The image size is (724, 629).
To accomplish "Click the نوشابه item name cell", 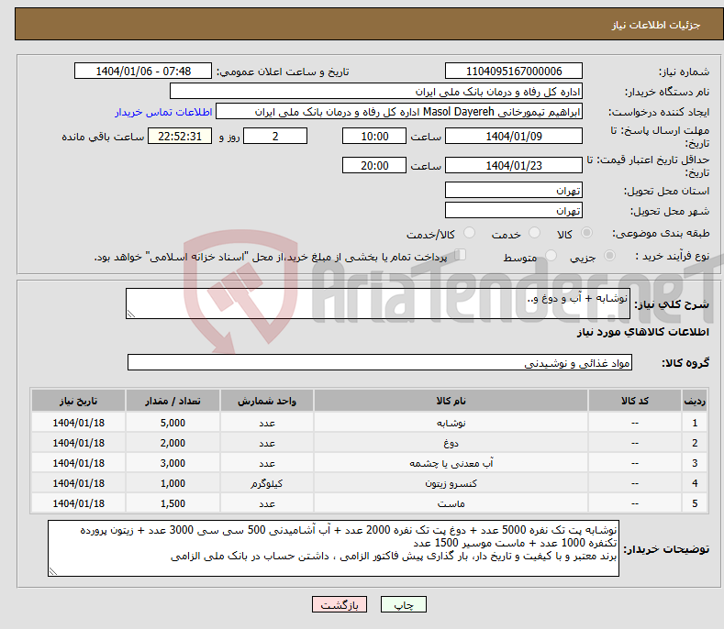I will click(451, 423).
